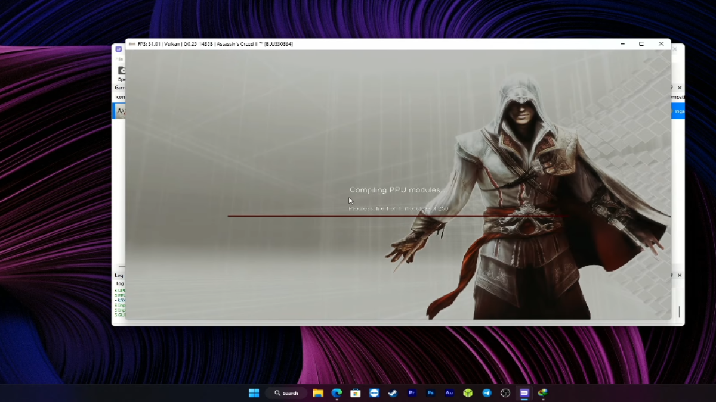The image size is (716, 402).
Task: Launch Steam from the taskbar
Action: [393, 393]
